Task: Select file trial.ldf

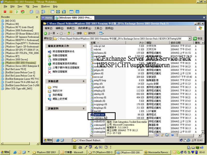Action: tap(97, 111)
